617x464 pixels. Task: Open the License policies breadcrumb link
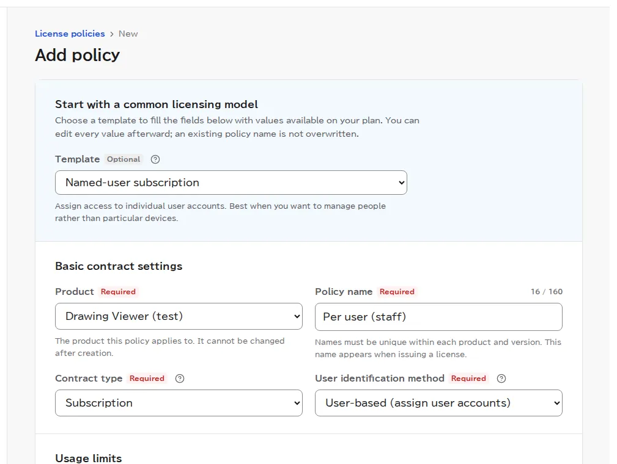point(70,34)
